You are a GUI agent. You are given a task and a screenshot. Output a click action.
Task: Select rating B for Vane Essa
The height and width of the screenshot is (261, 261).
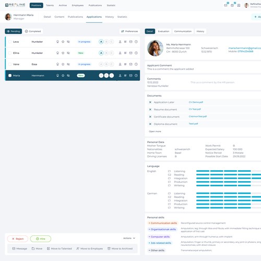pos(106,64)
